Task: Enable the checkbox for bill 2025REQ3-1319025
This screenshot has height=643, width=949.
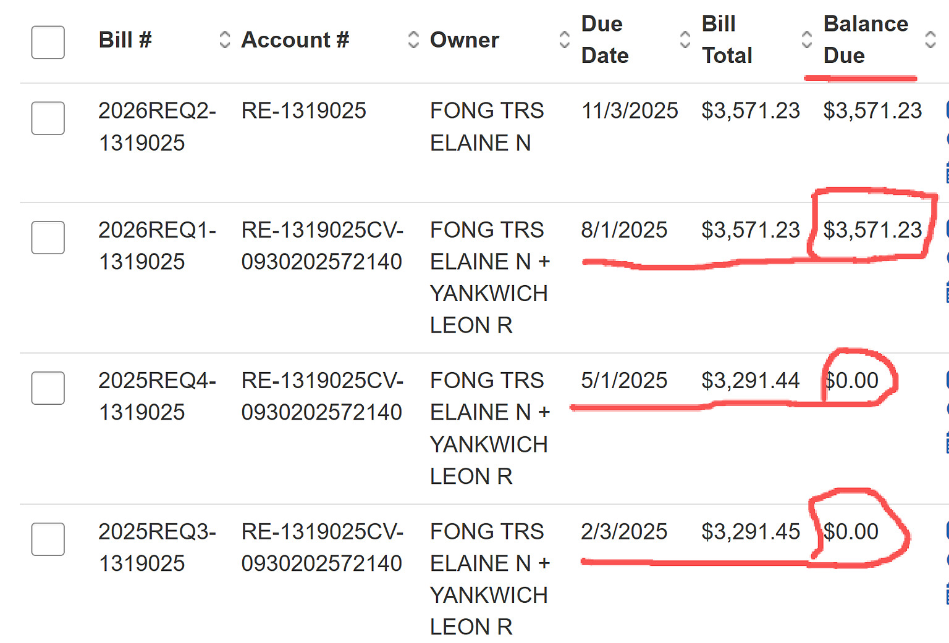Action: 48,539
